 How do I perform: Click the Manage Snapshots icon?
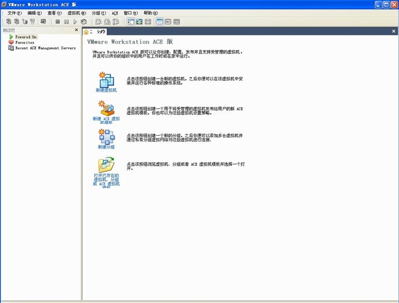click(x=116, y=22)
